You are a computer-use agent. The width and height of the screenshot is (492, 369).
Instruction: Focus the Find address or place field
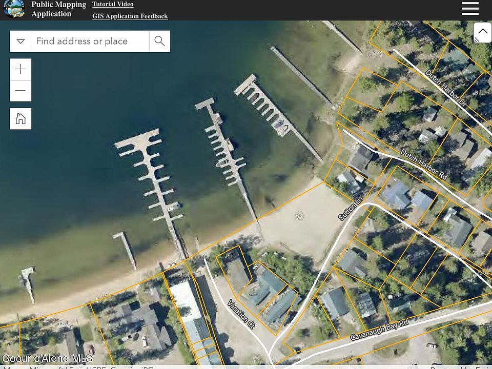90,41
